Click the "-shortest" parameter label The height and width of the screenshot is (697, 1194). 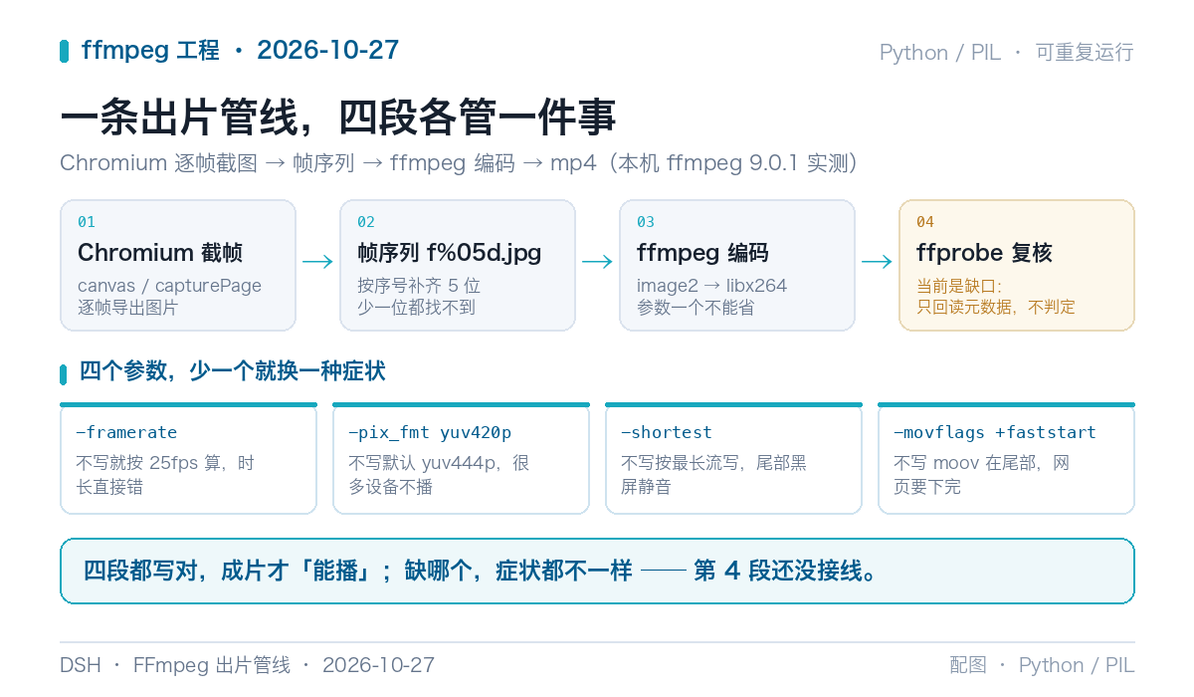667,432
